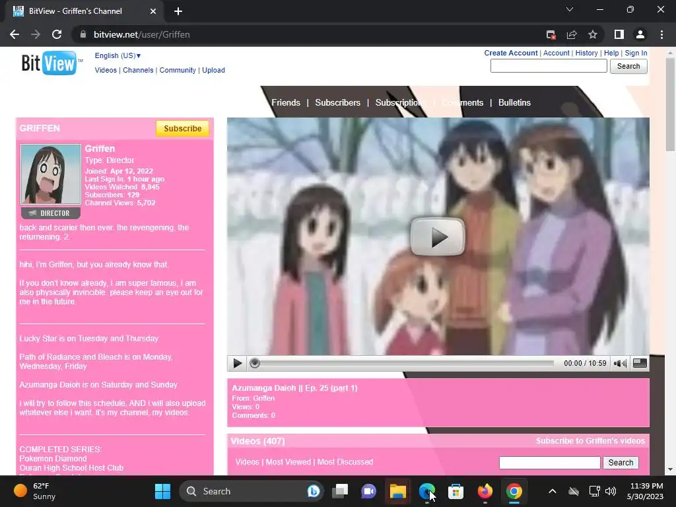The image size is (676, 507).
Task: Click the top Search button
Action: [x=628, y=67]
